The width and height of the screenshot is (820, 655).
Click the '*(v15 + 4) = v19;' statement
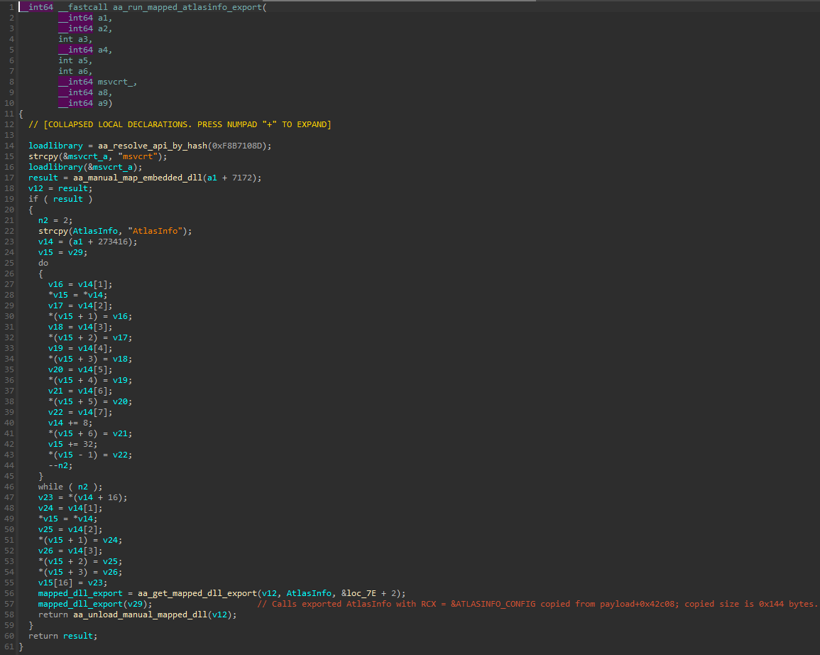90,380
